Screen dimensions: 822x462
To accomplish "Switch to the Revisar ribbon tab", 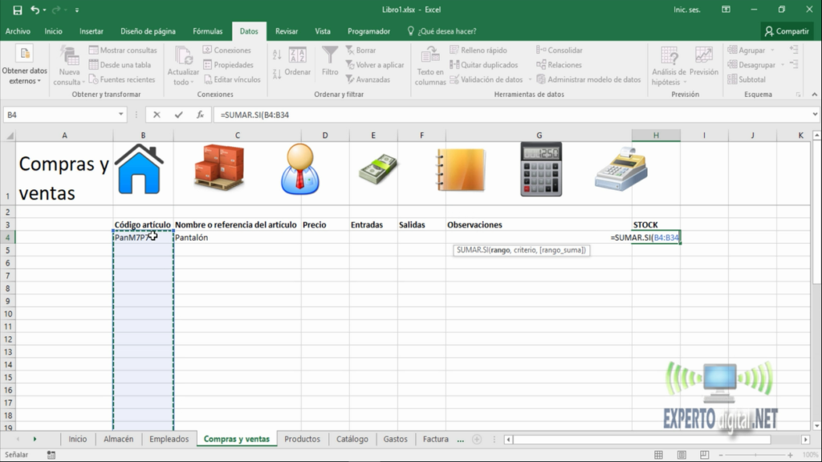I will point(287,30).
